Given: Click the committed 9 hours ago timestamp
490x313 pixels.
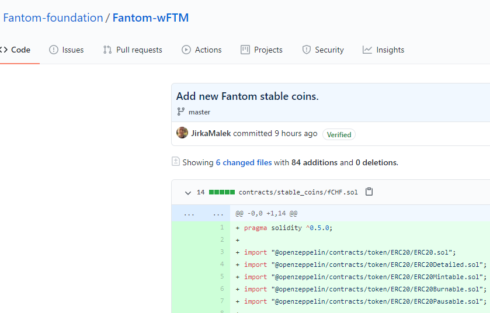Looking at the screenshot, I should click(x=275, y=133).
